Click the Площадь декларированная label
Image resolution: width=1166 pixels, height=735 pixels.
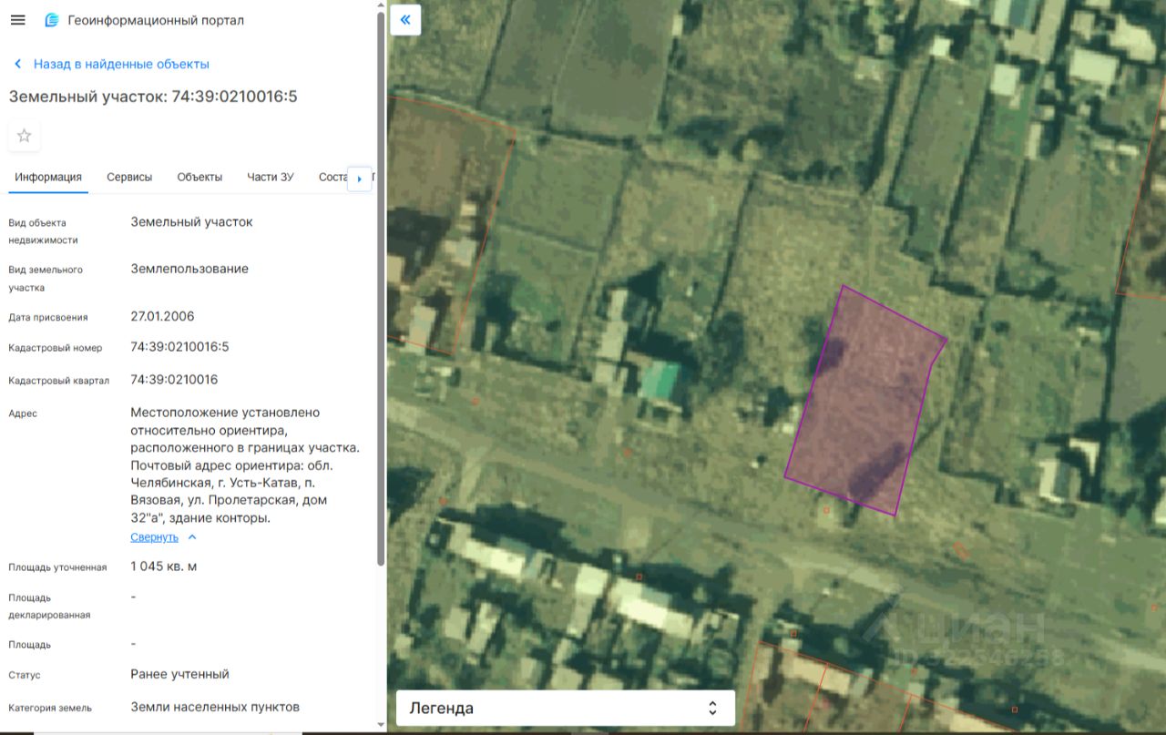pyautogui.click(x=49, y=607)
